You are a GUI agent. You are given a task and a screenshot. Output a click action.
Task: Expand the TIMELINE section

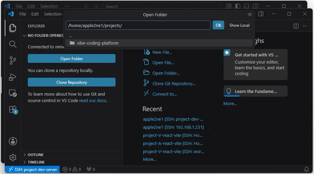24,162
